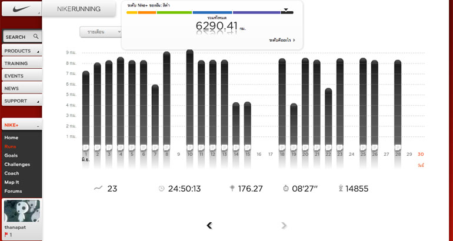This screenshot has width=453, height=241.
Task: Click the thanapat profile avatar thumbnail
Action: (22, 210)
